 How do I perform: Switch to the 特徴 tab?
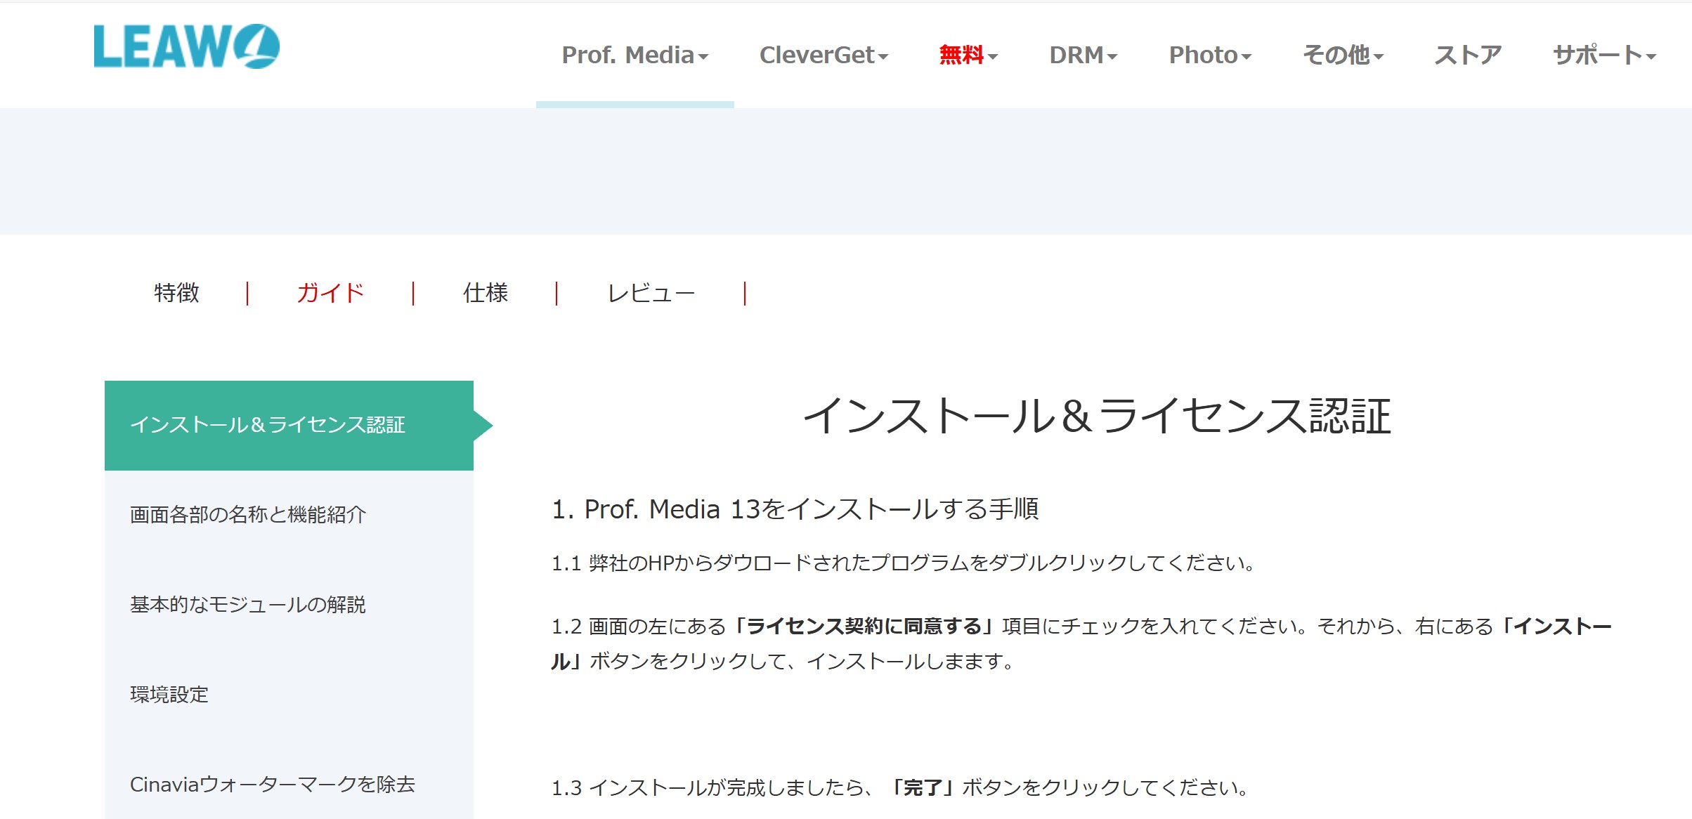click(176, 293)
